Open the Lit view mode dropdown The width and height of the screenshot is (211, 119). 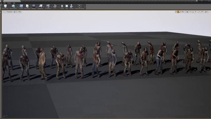[15, 12]
